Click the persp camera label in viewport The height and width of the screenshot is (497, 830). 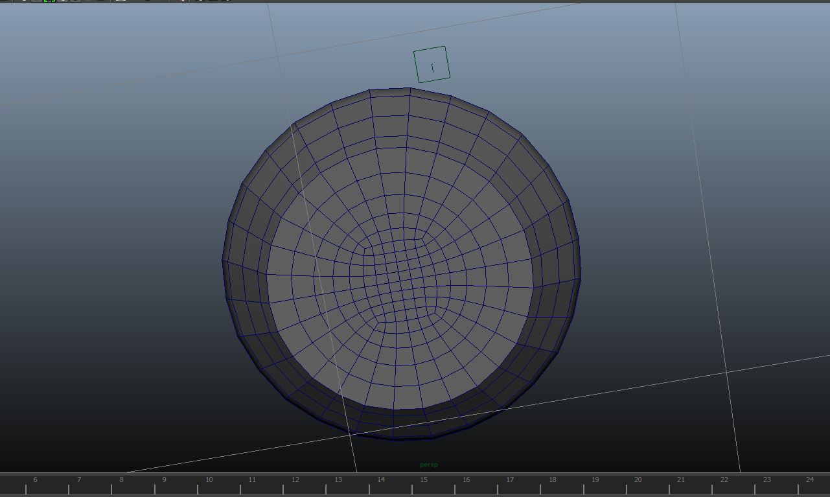pyautogui.click(x=429, y=465)
